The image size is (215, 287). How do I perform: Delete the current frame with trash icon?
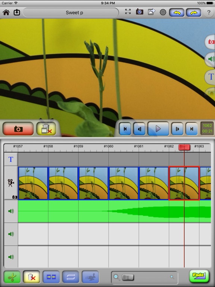pyautogui.click(x=46, y=129)
